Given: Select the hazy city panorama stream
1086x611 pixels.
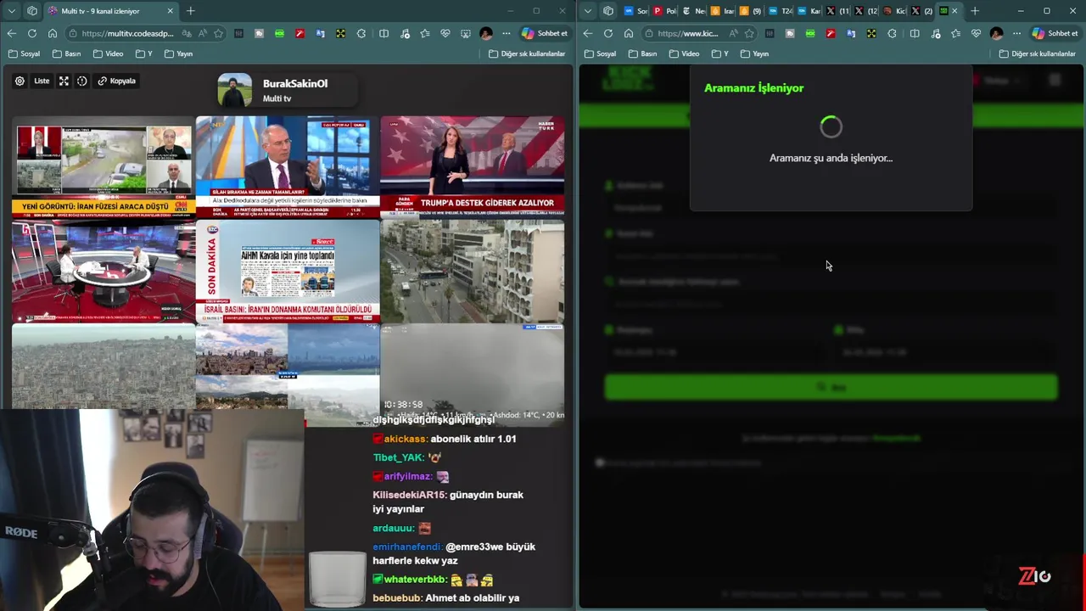Looking at the screenshot, I should pos(104,367).
